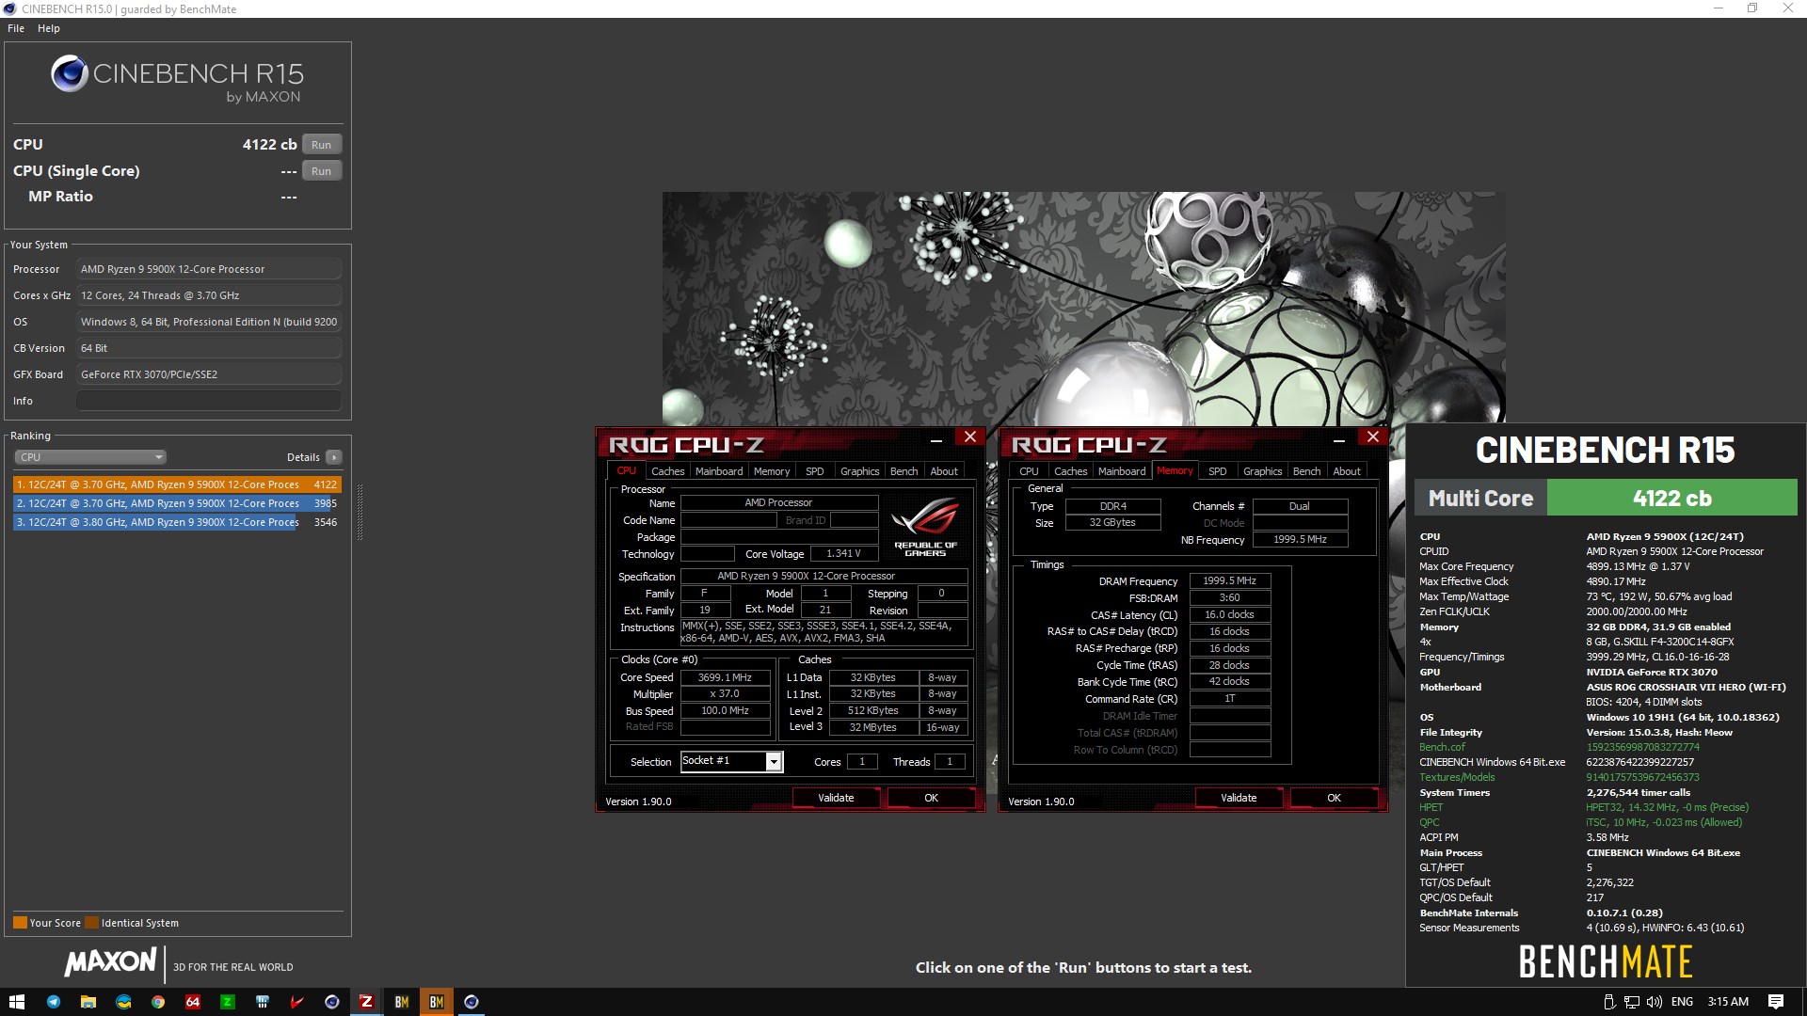The width and height of the screenshot is (1807, 1016).
Task: Open the green Z taskbar icon
Action: 227,1002
